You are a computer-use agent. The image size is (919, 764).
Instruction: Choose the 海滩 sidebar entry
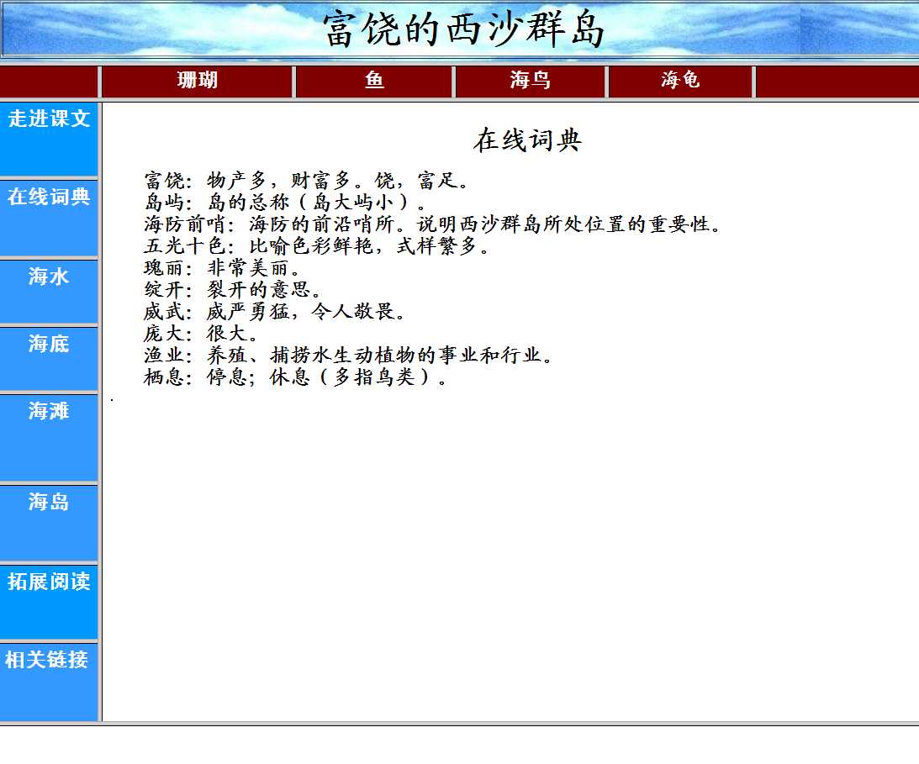pyautogui.click(x=49, y=411)
